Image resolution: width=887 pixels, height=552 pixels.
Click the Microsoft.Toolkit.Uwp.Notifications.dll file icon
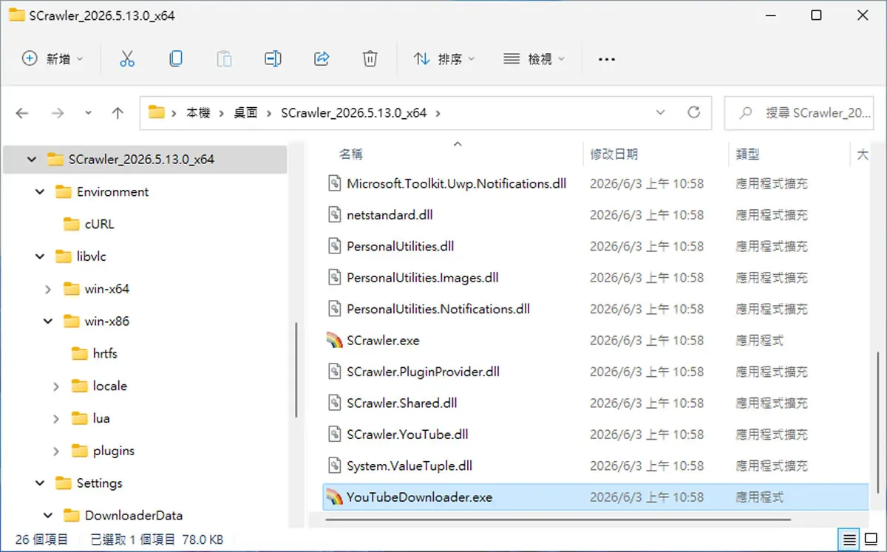335,183
